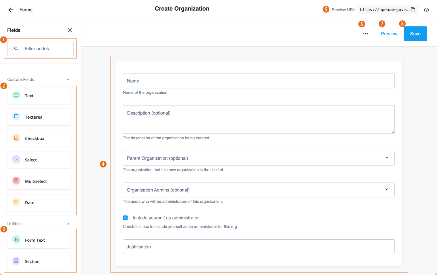Select the Textarea field icon
The width and height of the screenshot is (437, 275).
tap(16, 117)
